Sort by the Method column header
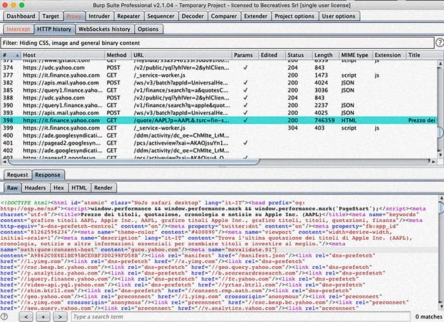Screen dimensions: 444x322 117,55
